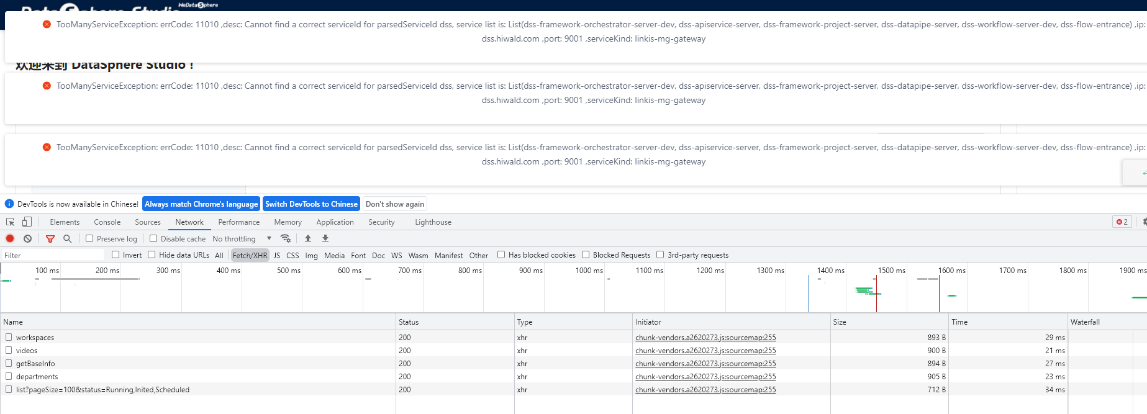Switch to the Elements tab
This screenshot has height=414, width=1147.
pyautogui.click(x=65, y=222)
